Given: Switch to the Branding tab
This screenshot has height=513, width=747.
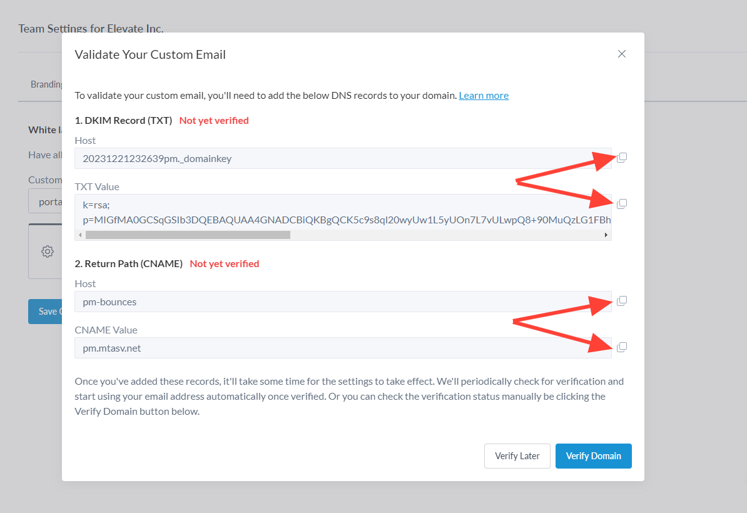Looking at the screenshot, I should [x=46, y=84].
